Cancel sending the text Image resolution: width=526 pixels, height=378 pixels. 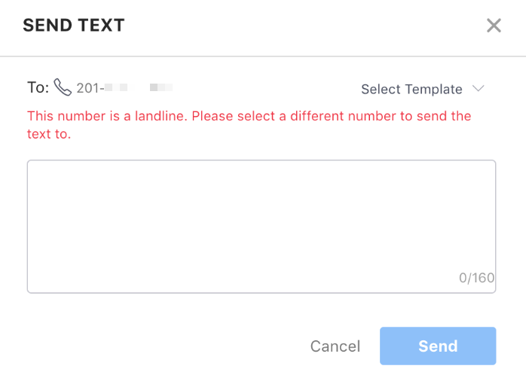[335, 346]
